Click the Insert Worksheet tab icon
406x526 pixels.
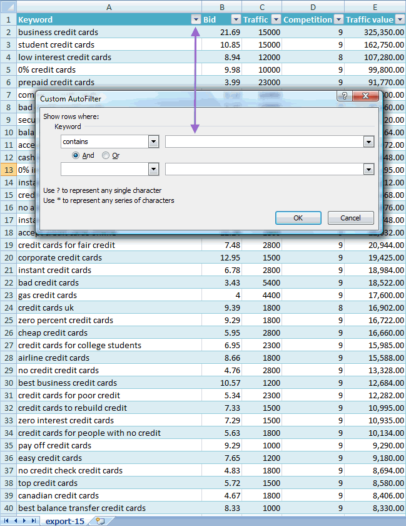[x=100, y=521]
